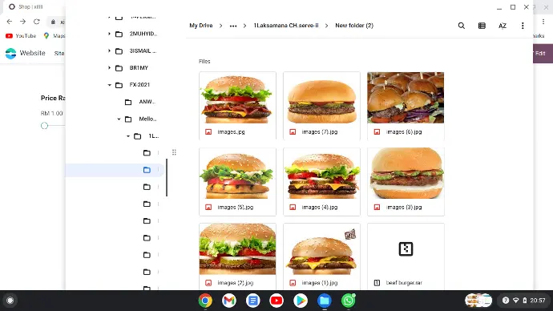553x311 pixels.
Task: Click the images (7).jpg file name
Action: 320,132
